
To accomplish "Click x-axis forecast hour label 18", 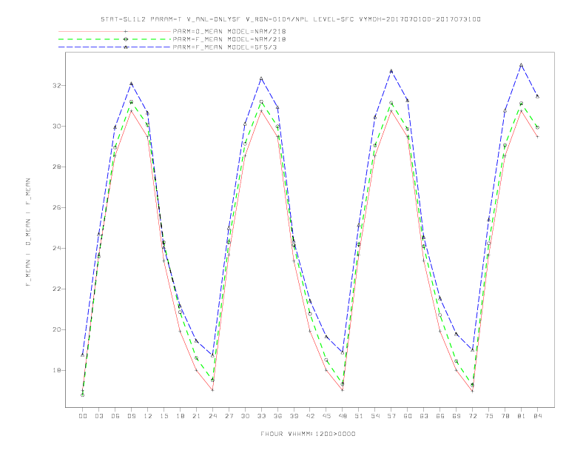I will point(180,416).
